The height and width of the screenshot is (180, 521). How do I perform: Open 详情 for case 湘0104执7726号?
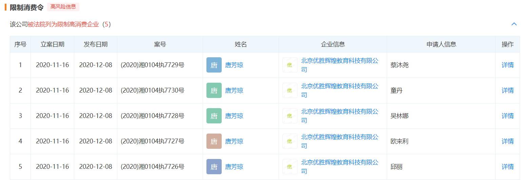click(x=507, y=167)
